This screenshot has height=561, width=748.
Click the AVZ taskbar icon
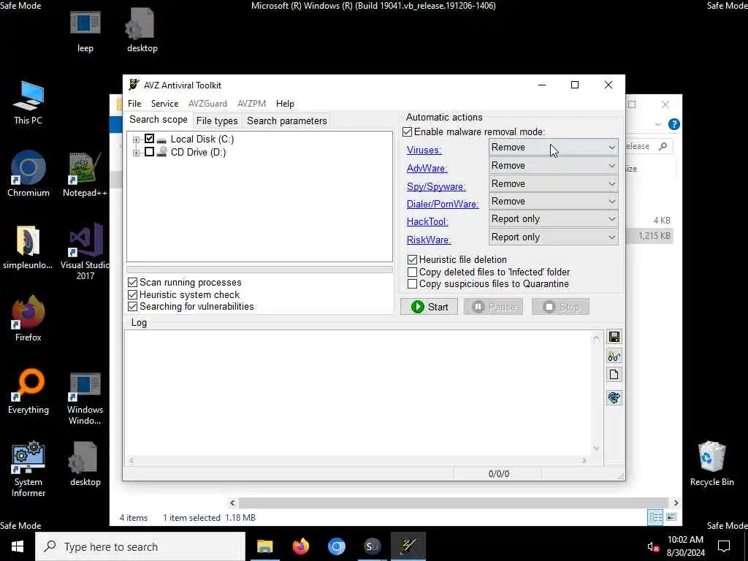(408, 546)
